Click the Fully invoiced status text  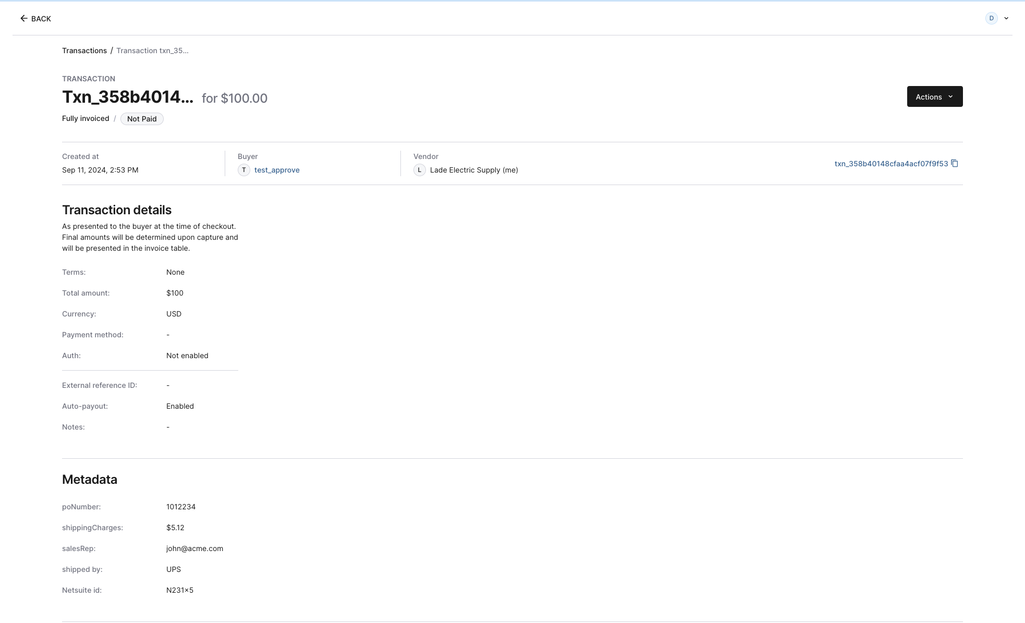pos(86,118)
